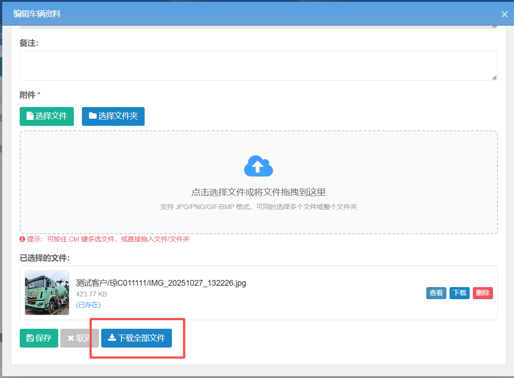Image resolution: width=514 pixels, height=378 pixels.
Task: Click the 423.77 KB file size text
Action: pos(91,294)
